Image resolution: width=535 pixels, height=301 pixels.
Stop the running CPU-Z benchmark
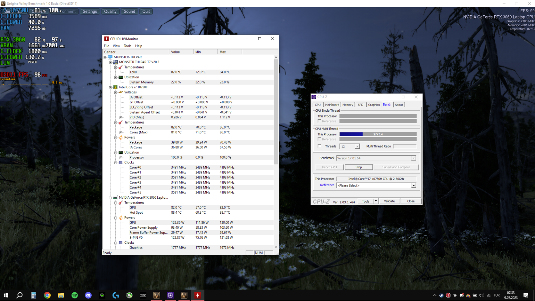tap(358, 167)
